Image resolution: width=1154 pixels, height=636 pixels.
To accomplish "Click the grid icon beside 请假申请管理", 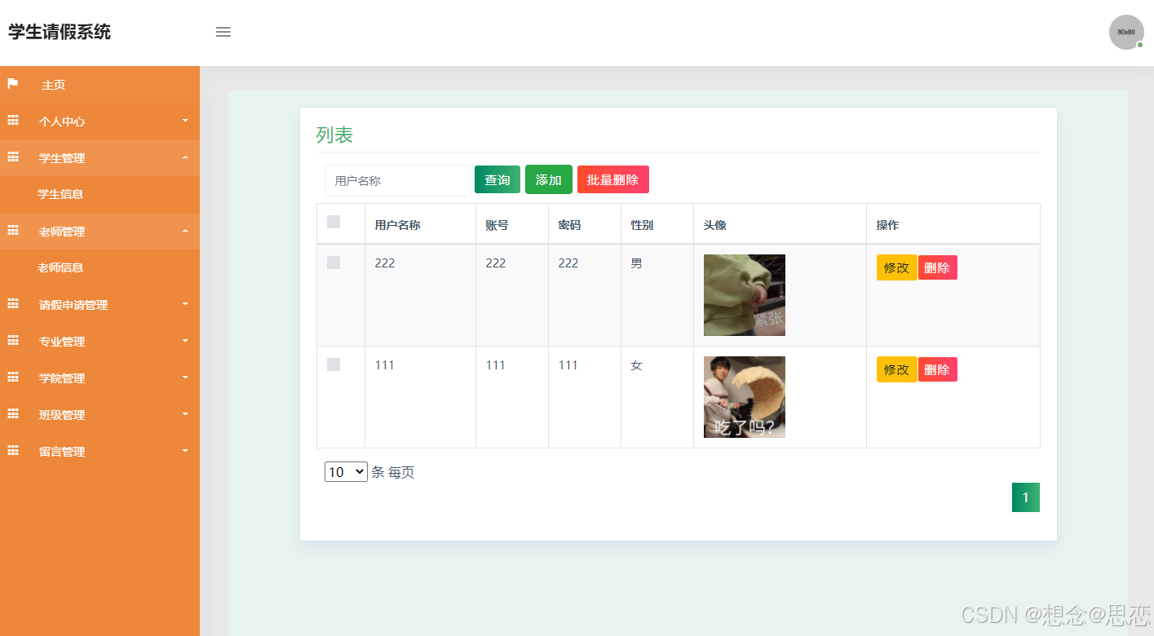I will pos(13,304).
